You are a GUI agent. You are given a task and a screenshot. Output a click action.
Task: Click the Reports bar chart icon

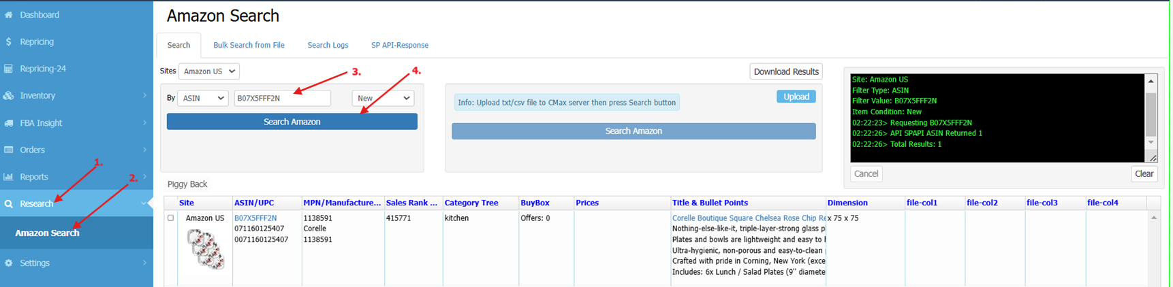pyautogui.click(x=8, y=177)
